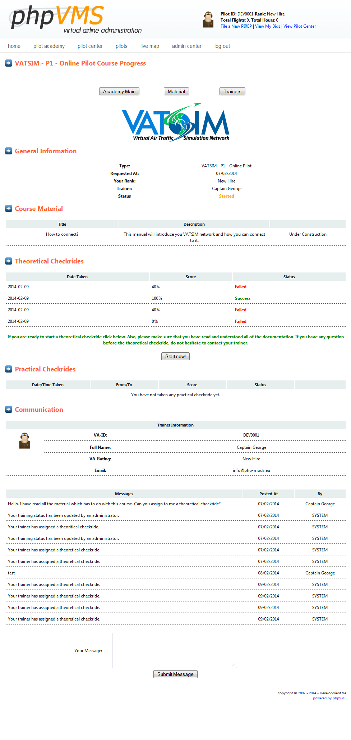Open the pilot academy menu
This screenshot has width=351, height=740.
tap(49, 46)
